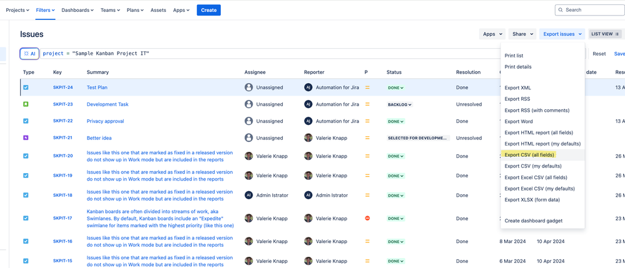This screenshot has width=625, height=268.
Task: Select Create dashboard gadget
Action: point(542,221)
